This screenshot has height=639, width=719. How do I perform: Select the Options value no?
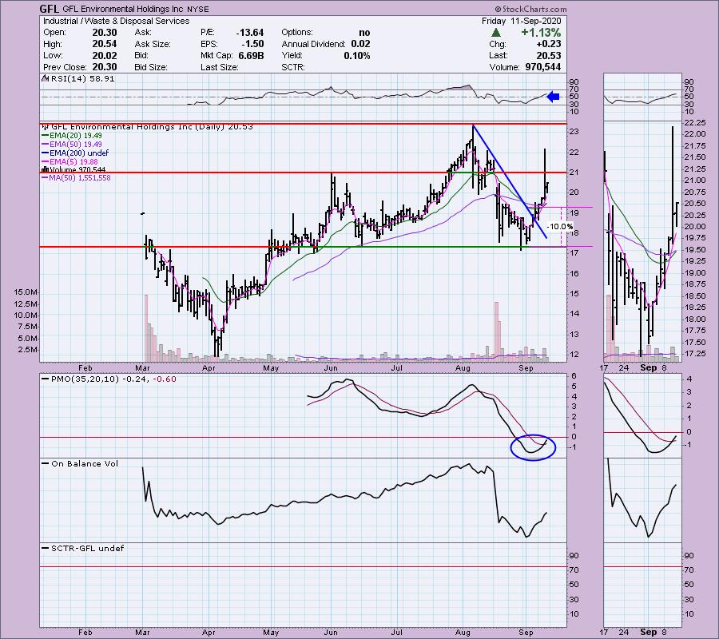click(364, 33)
